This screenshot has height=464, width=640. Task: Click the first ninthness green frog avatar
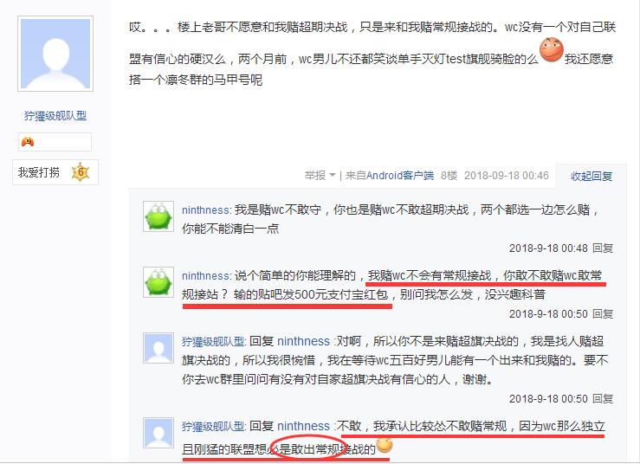pos(158,216)
